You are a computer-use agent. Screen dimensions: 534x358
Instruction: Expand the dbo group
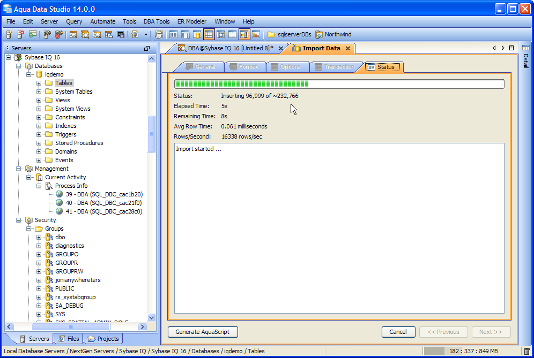(x=39, y=237)
